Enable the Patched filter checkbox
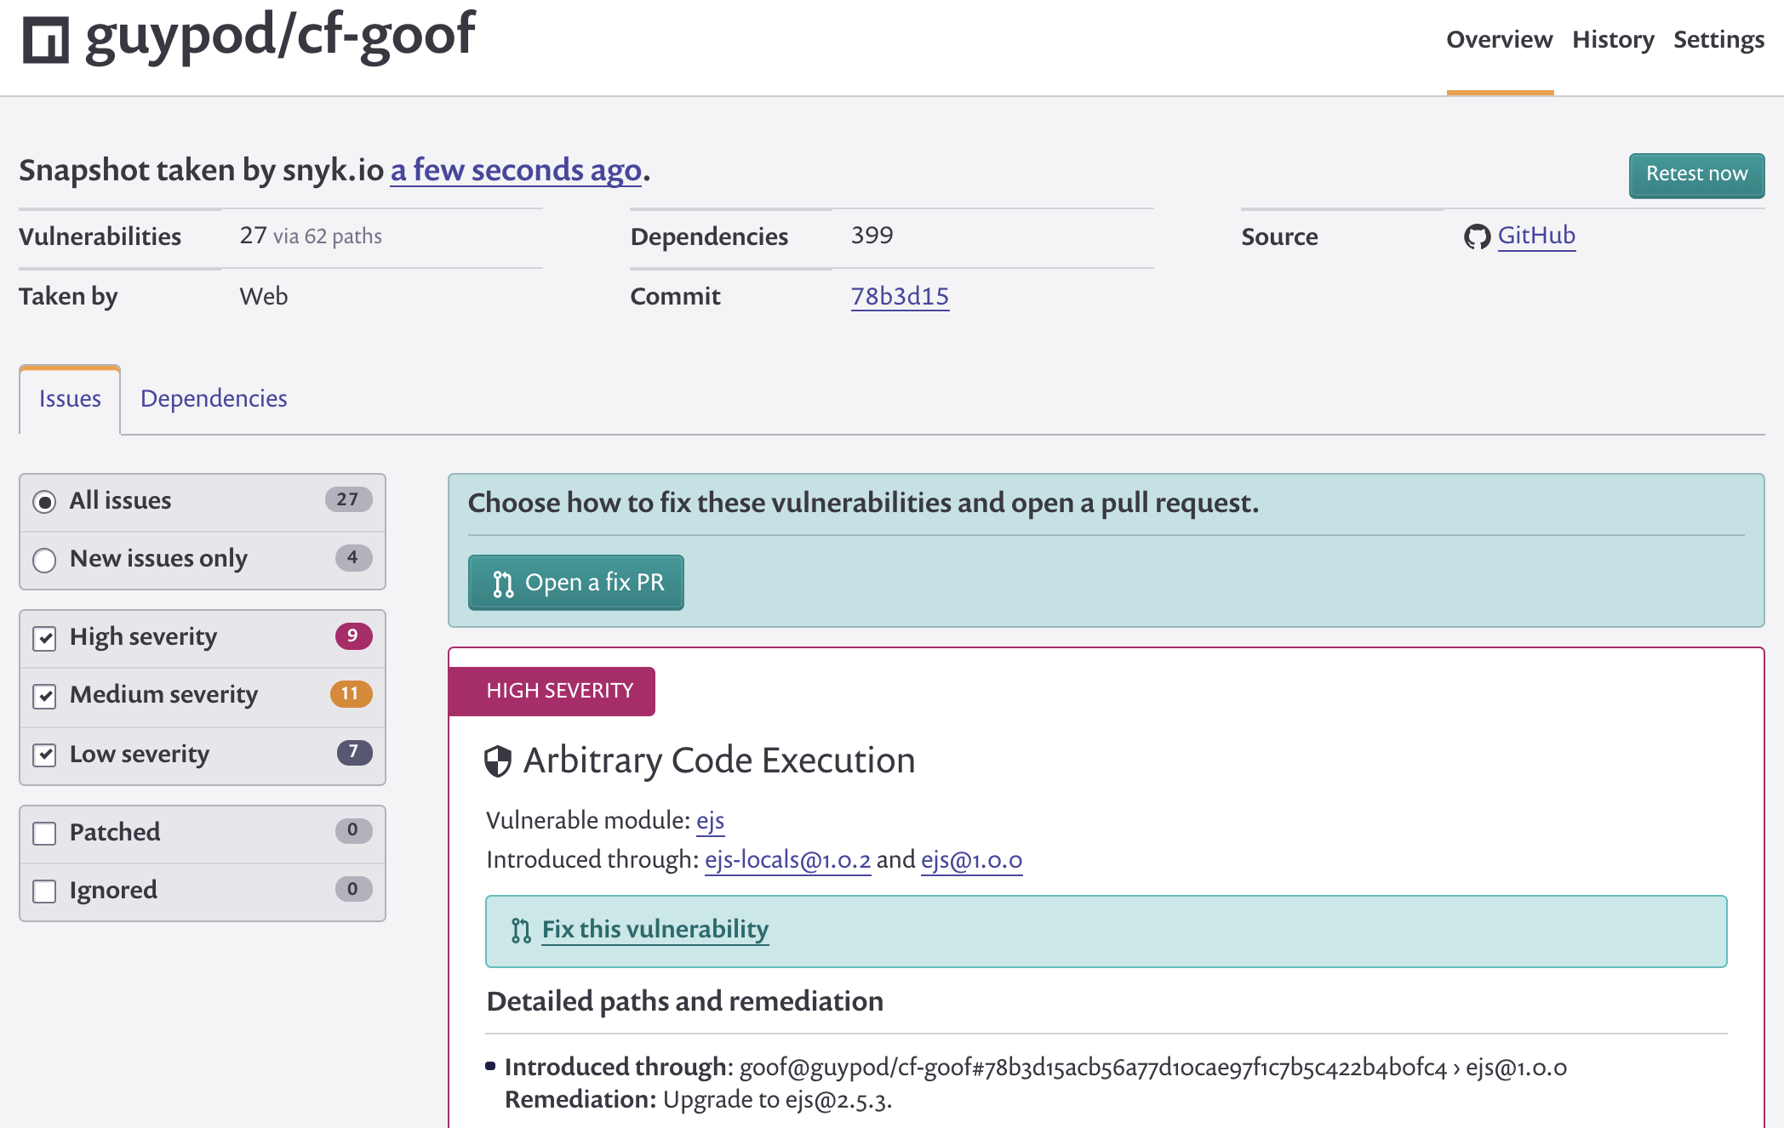This screenshot has height=1128, width=1784. click(x=44, y=833)
